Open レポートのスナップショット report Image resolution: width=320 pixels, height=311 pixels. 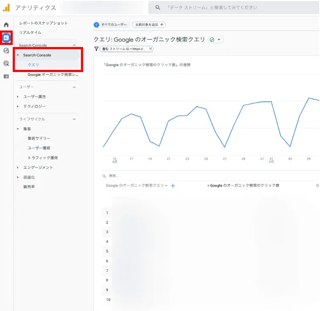(x=44, y=23)
